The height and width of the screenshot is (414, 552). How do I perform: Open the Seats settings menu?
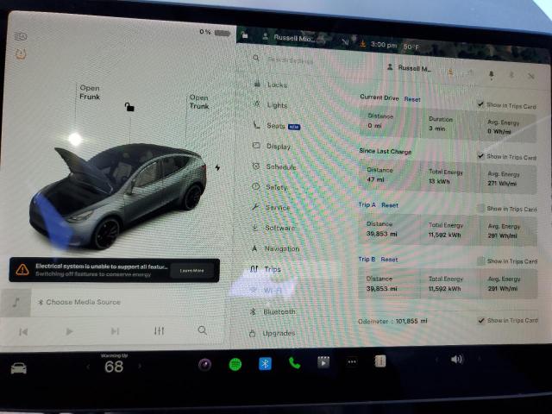(x=276, y=126)
